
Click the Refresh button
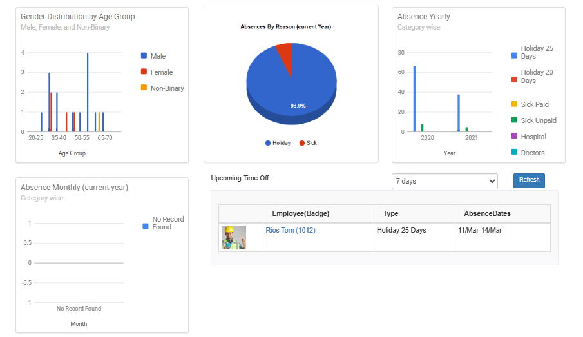pyautogui.click(x=529, y=180)
